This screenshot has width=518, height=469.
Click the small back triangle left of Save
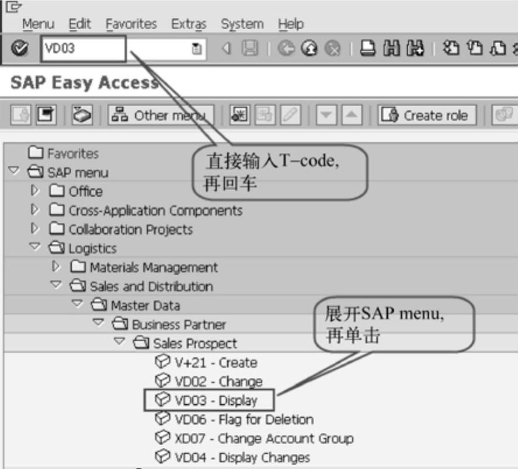point(226,48)
